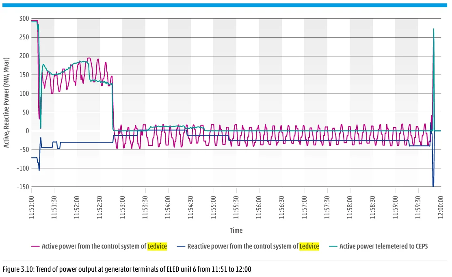Click highlighted 'Ledvice' in the reactive power legend entry

(x=309, y=246)
